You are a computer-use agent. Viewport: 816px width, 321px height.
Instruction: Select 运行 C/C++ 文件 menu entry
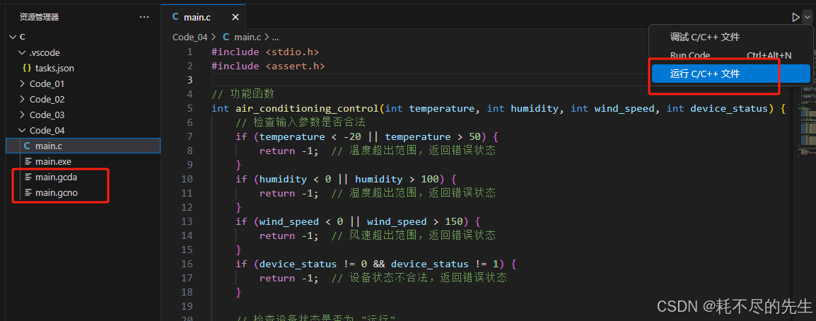click(x=730, y=74)
